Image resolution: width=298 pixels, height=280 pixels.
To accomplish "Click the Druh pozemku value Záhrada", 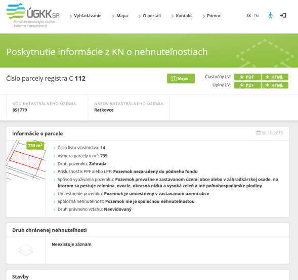I will click(98, 164).
